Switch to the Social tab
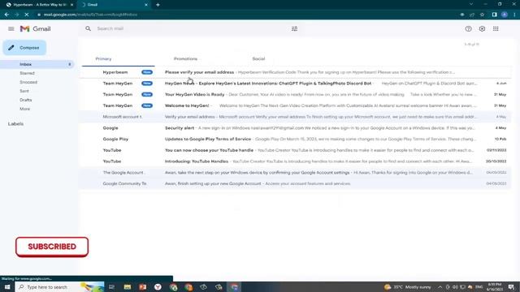Image resolution: width=520 pixels, height=292 pixels. click(x=258, y=59)
